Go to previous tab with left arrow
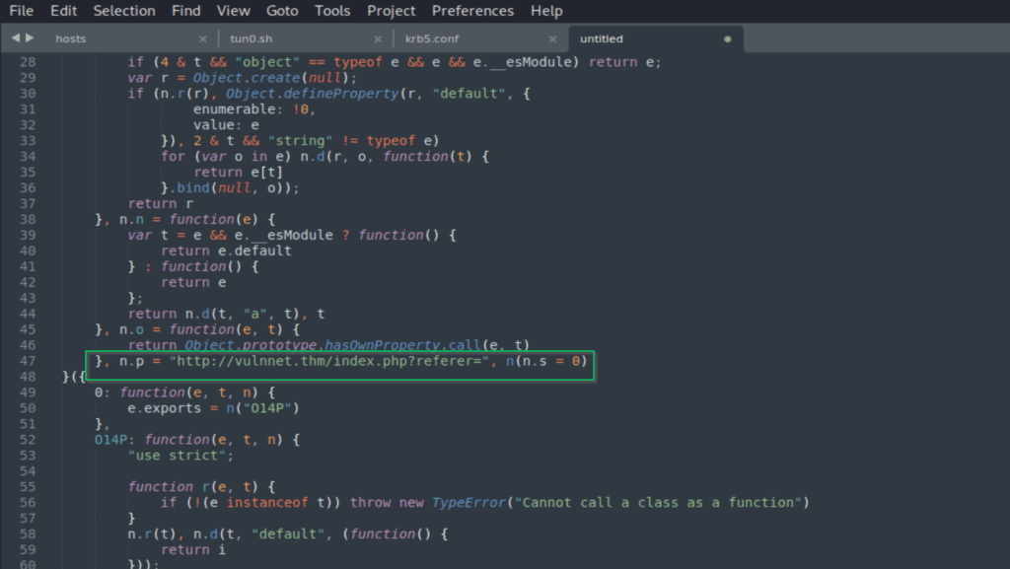The image size is (1010, 569). 16,38
